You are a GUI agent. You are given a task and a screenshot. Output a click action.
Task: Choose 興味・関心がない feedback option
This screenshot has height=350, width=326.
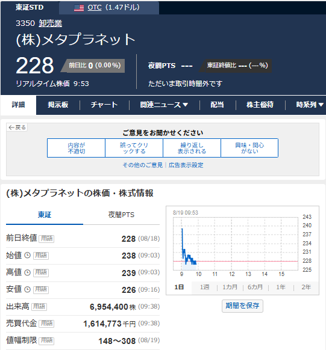click(x=249, y=148)
